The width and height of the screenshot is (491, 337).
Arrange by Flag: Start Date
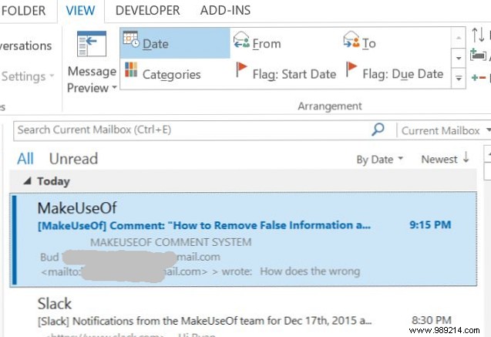click(x=285, y=73)
